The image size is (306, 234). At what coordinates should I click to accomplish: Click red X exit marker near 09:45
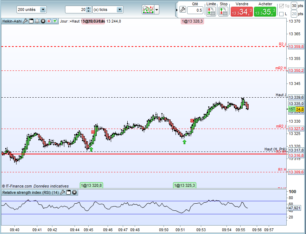coord(93,132)
